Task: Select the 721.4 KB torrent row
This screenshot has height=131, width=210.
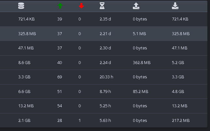Action: (104, 19)
